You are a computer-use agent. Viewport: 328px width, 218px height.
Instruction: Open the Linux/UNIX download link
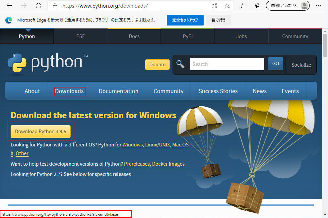[x=157, y=145]
